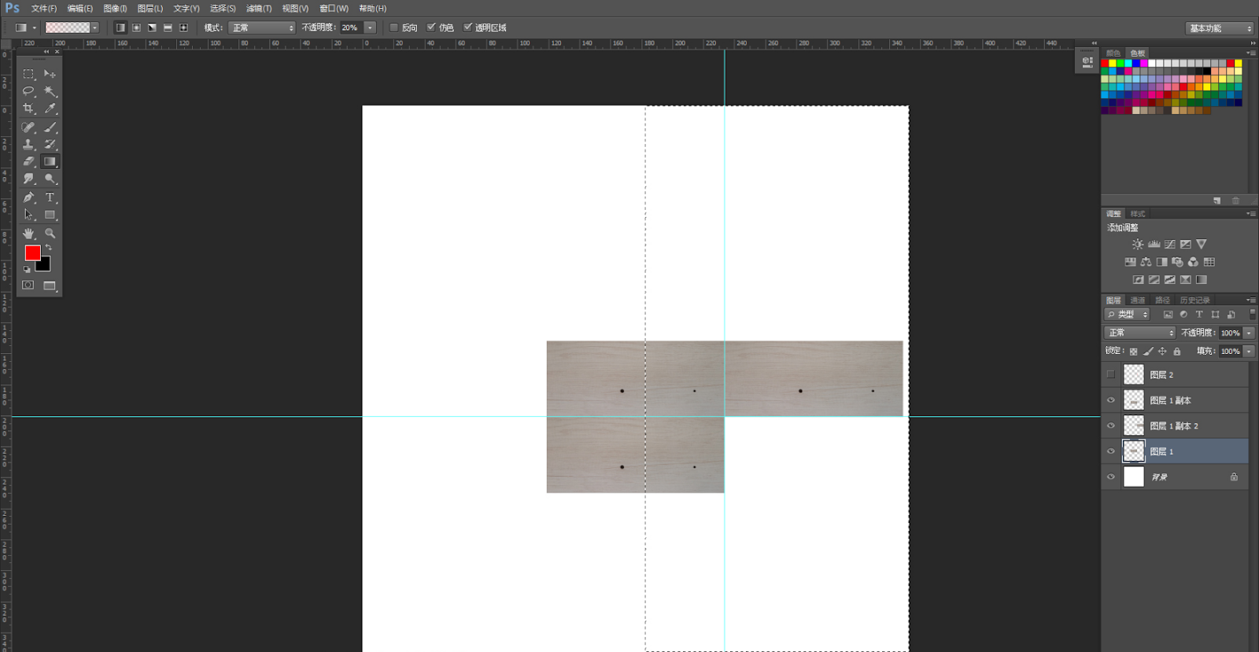Hide the 图层 1 副本 layer

pyautogui.click(x=1111, y=400)
